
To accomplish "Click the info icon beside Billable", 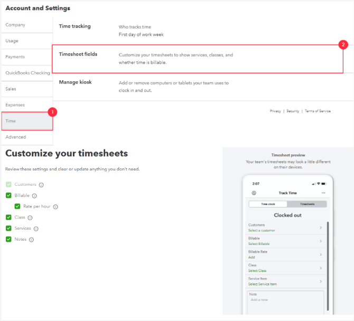I will point(34,196).
